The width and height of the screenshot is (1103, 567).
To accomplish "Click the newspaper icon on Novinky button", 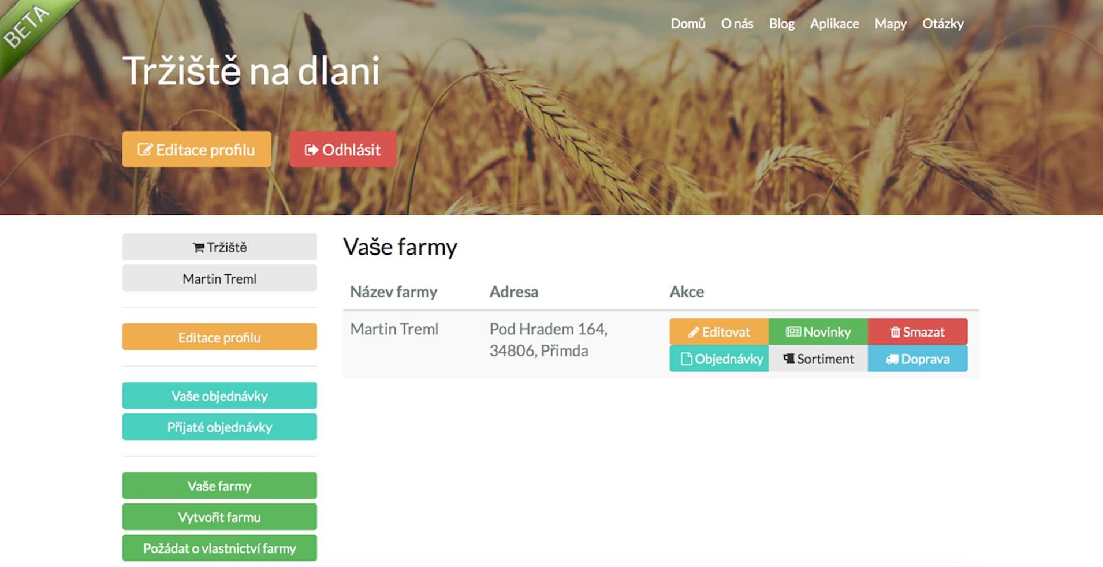I will click(x=793, y=332).
